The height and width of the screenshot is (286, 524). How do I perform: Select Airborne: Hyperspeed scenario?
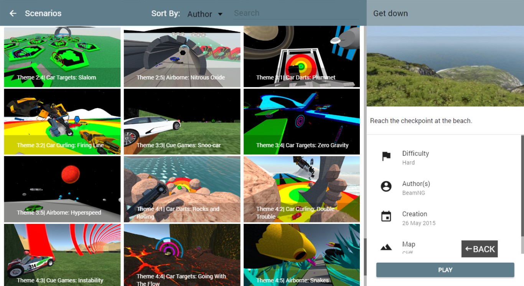pos(62,189)
